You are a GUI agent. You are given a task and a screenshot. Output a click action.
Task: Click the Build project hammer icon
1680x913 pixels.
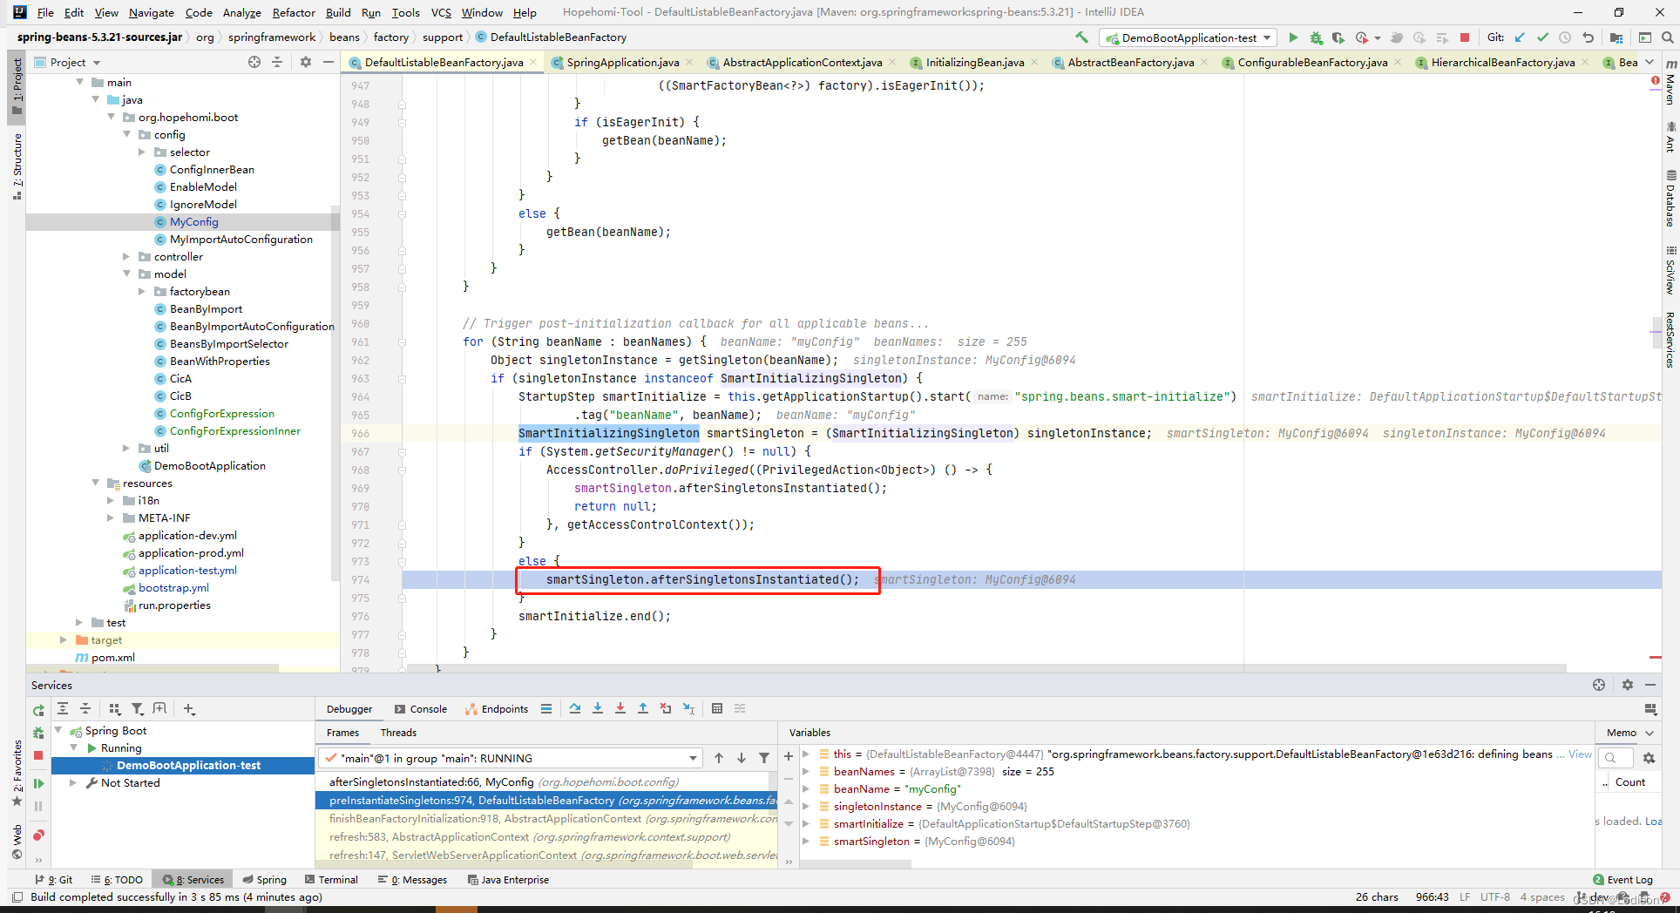click(x=1081, y=37)
